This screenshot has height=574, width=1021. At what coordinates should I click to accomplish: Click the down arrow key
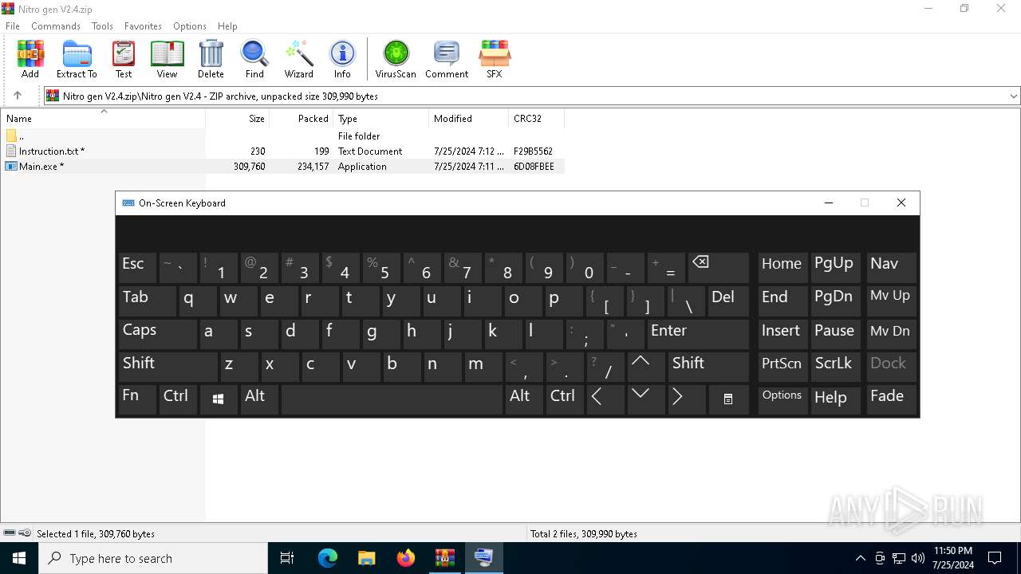(645, 399)
